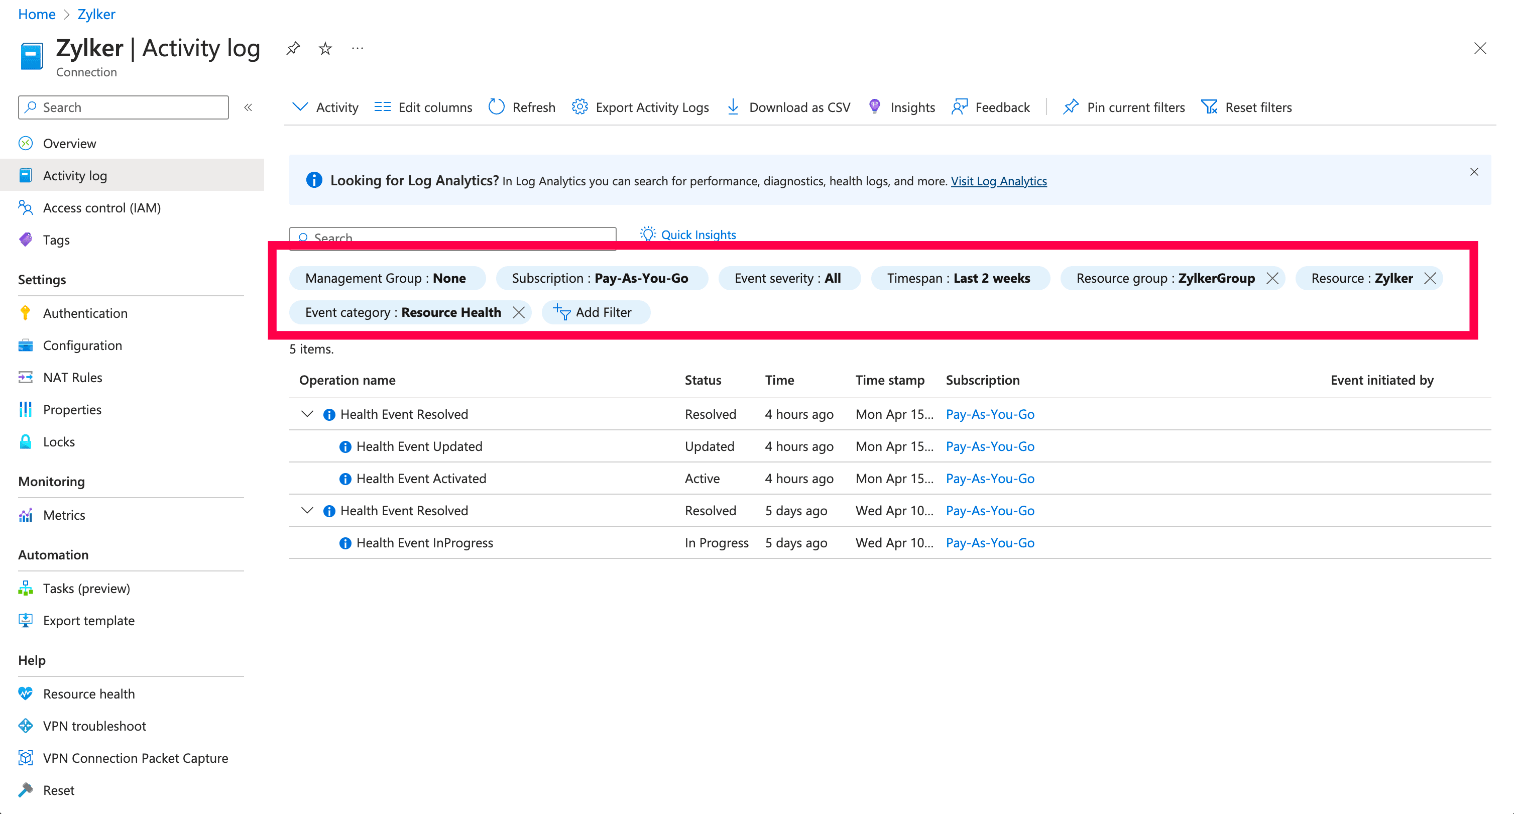Click the Add Filter button
Screen dimensions: 1514x814
(x=595, y=312)
